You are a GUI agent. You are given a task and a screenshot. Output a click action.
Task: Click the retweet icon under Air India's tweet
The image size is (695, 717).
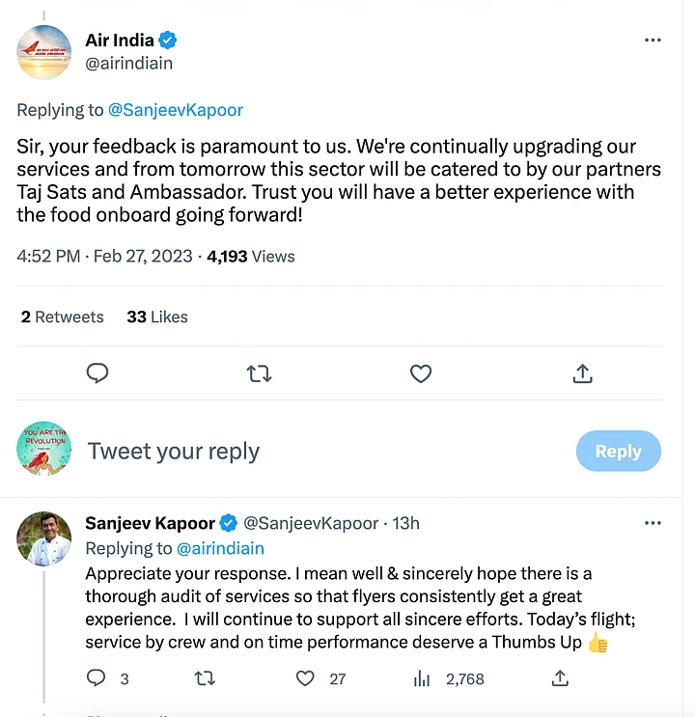pyautogui.click(x=259, y=373)
